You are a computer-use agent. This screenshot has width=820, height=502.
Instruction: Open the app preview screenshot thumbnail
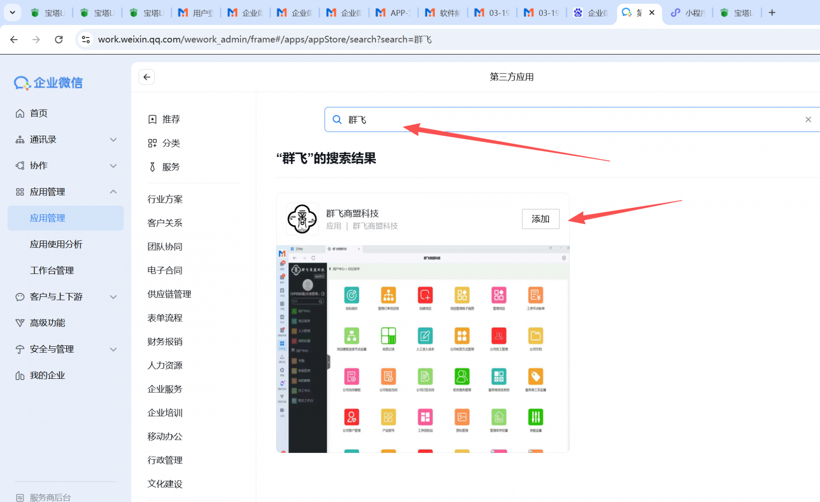[x=423, y=348]
